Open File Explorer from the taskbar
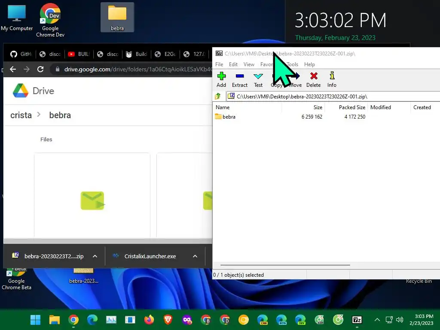440x330 pixels. (x=55, y=320)
